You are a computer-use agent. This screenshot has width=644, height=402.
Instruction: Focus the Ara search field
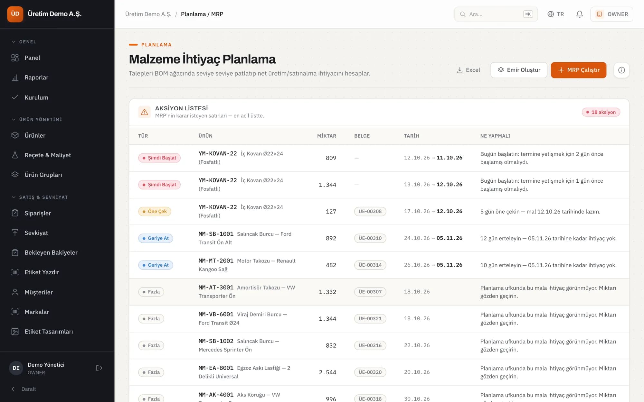click(496, 14)
